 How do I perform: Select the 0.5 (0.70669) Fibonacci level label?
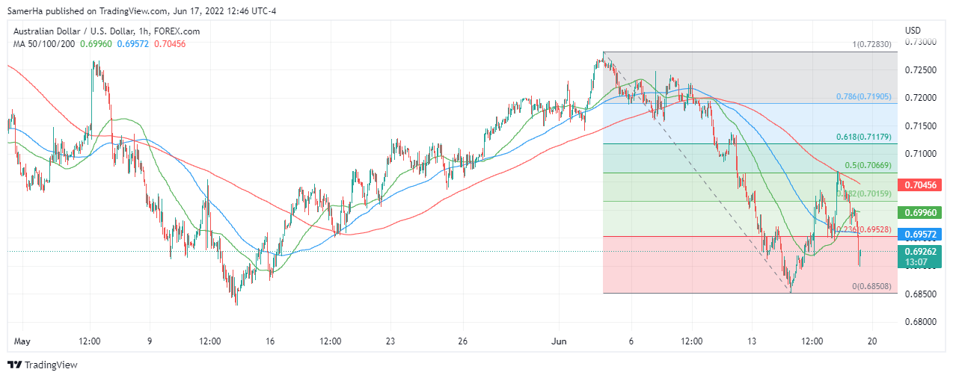click(x=868, y=166)
